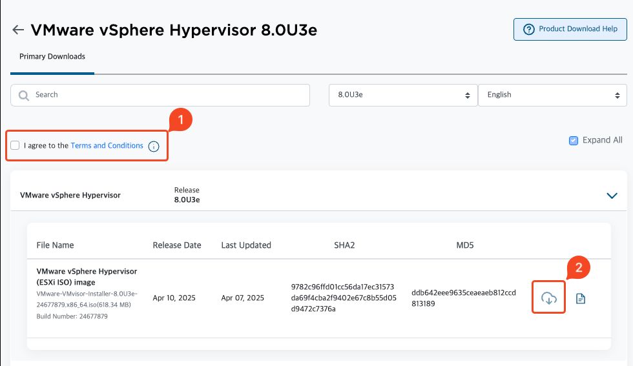This screenshot has width=633, height=366.
Task: Select the SHA2 hash starting with 9782c96f
Action: tap(344, 298)
